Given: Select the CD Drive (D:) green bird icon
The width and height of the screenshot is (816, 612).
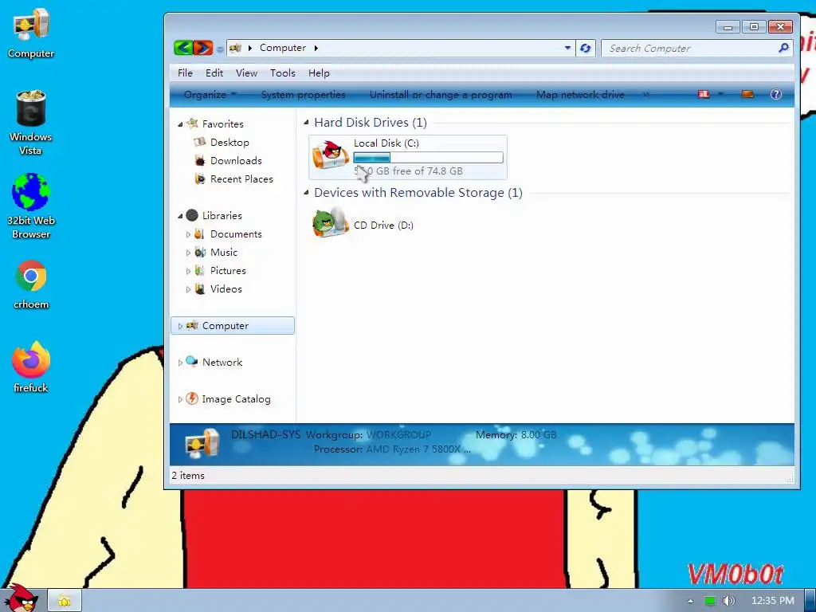Looking at the screenshot, I should pos(331,222).
